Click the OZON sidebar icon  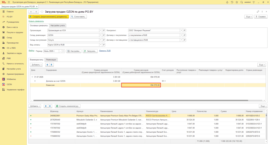(3, 84)
